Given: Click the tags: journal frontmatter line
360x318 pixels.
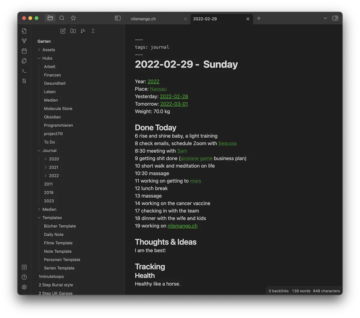Looking at the screenshot, I should click(x=152, y=47).
